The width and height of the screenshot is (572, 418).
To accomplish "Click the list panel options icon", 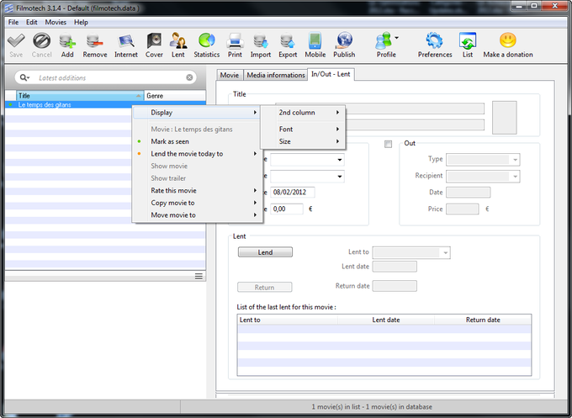I will tap(199, 276).
